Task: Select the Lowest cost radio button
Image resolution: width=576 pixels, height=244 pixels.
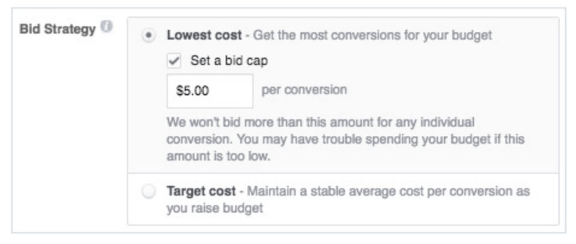Action: 148,36
